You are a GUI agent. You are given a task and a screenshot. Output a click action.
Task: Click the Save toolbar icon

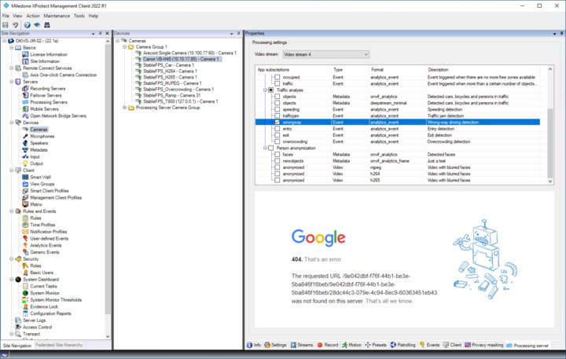point(6,25)
